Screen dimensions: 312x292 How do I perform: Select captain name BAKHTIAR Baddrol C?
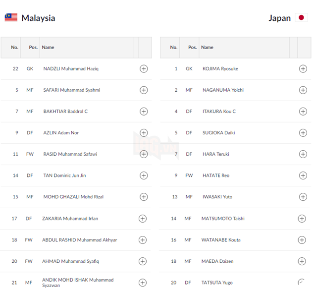[x=65, y=112]
